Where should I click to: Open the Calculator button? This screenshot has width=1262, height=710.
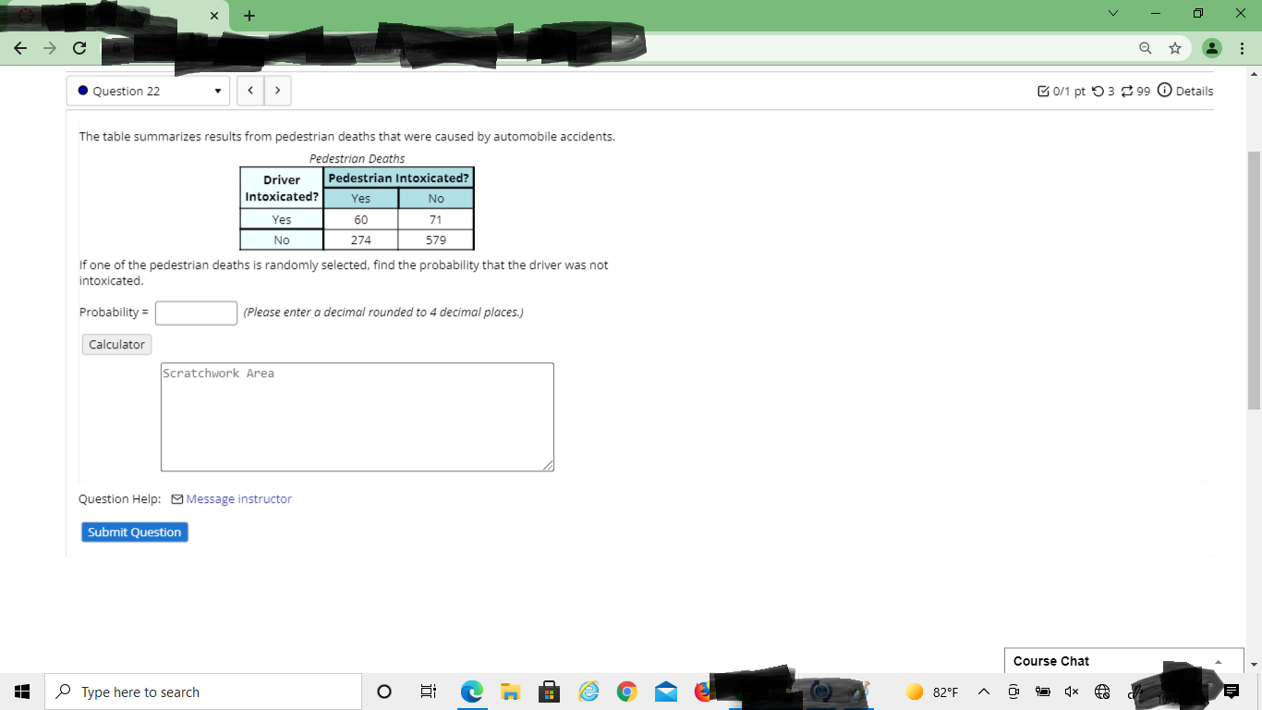(x=115, y=344)
